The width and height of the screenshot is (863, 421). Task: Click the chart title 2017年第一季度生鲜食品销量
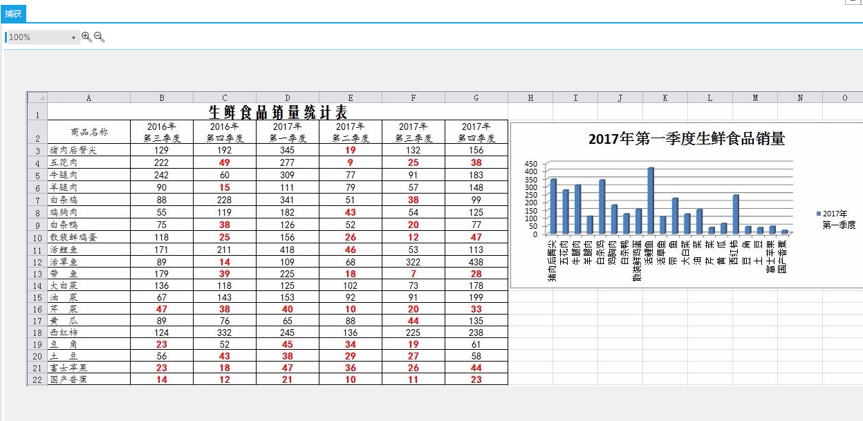[686, 139]
